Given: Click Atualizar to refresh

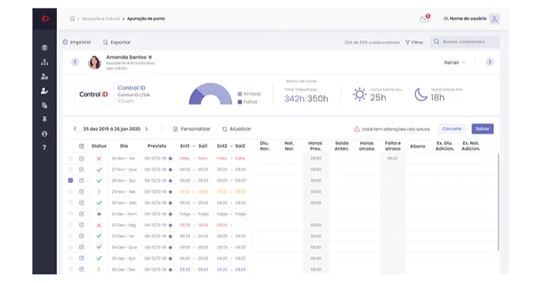Looking at the screenshot, I should click(x=237, y=129).
